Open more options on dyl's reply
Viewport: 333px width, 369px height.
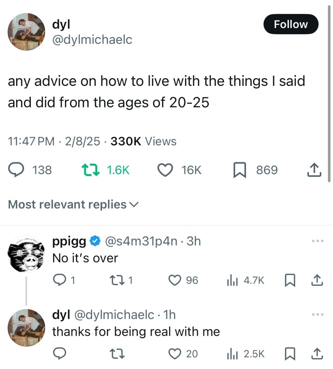coord(317,315)
